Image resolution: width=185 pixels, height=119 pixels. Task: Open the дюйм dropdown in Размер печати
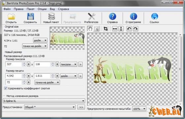click(x=69, y=76)
